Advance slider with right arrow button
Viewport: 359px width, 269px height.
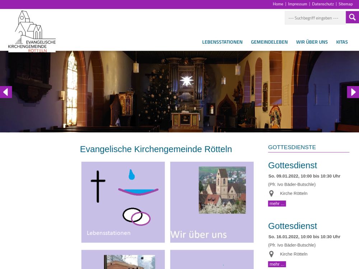click(x=353, y=92)
